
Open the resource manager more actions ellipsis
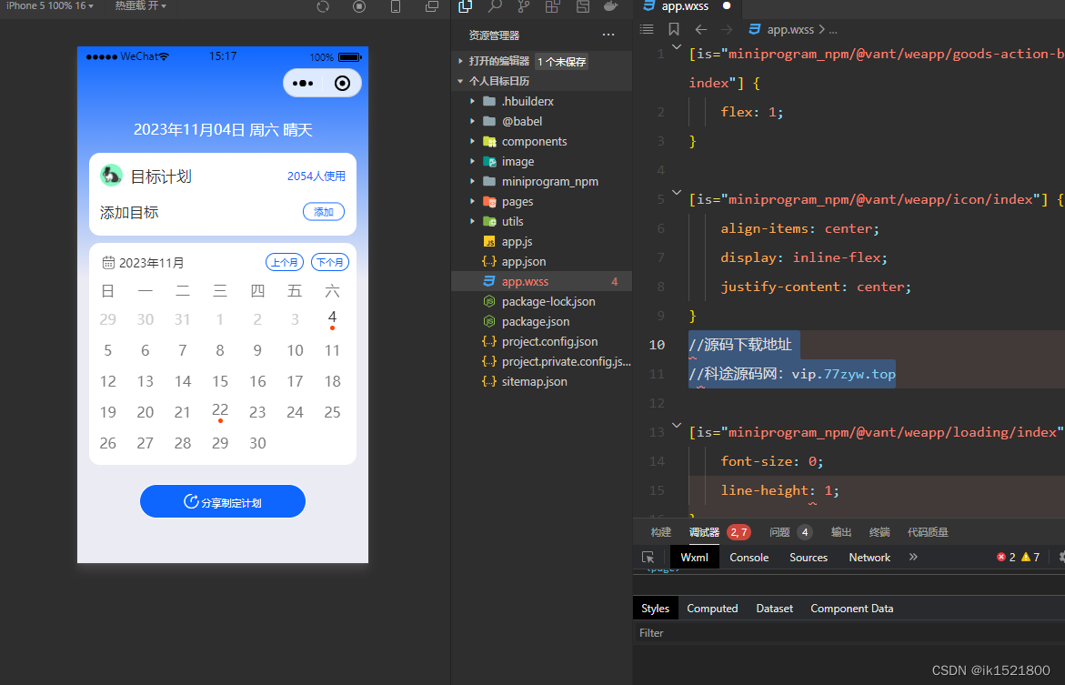pos(608,35)
